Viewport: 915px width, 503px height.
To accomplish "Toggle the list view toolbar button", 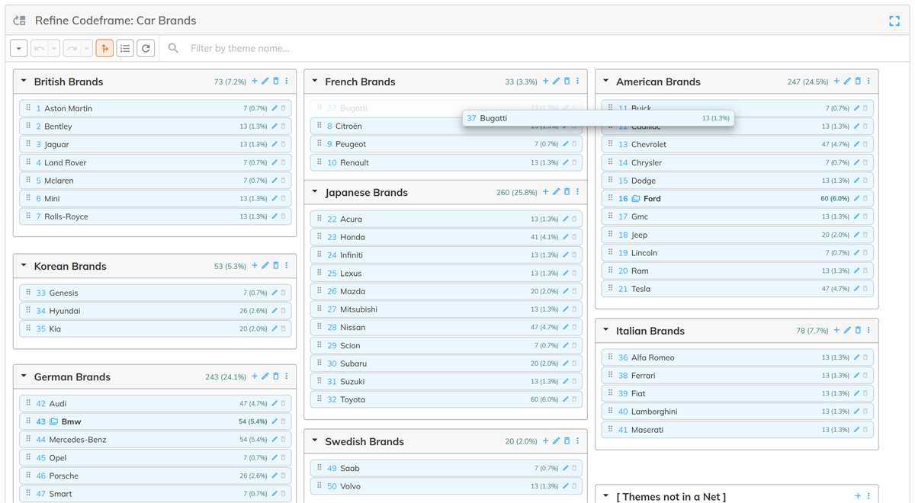I will (125, 48).
